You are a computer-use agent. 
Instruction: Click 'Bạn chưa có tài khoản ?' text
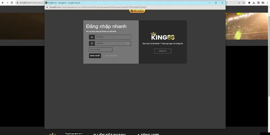tap(152, 44)
